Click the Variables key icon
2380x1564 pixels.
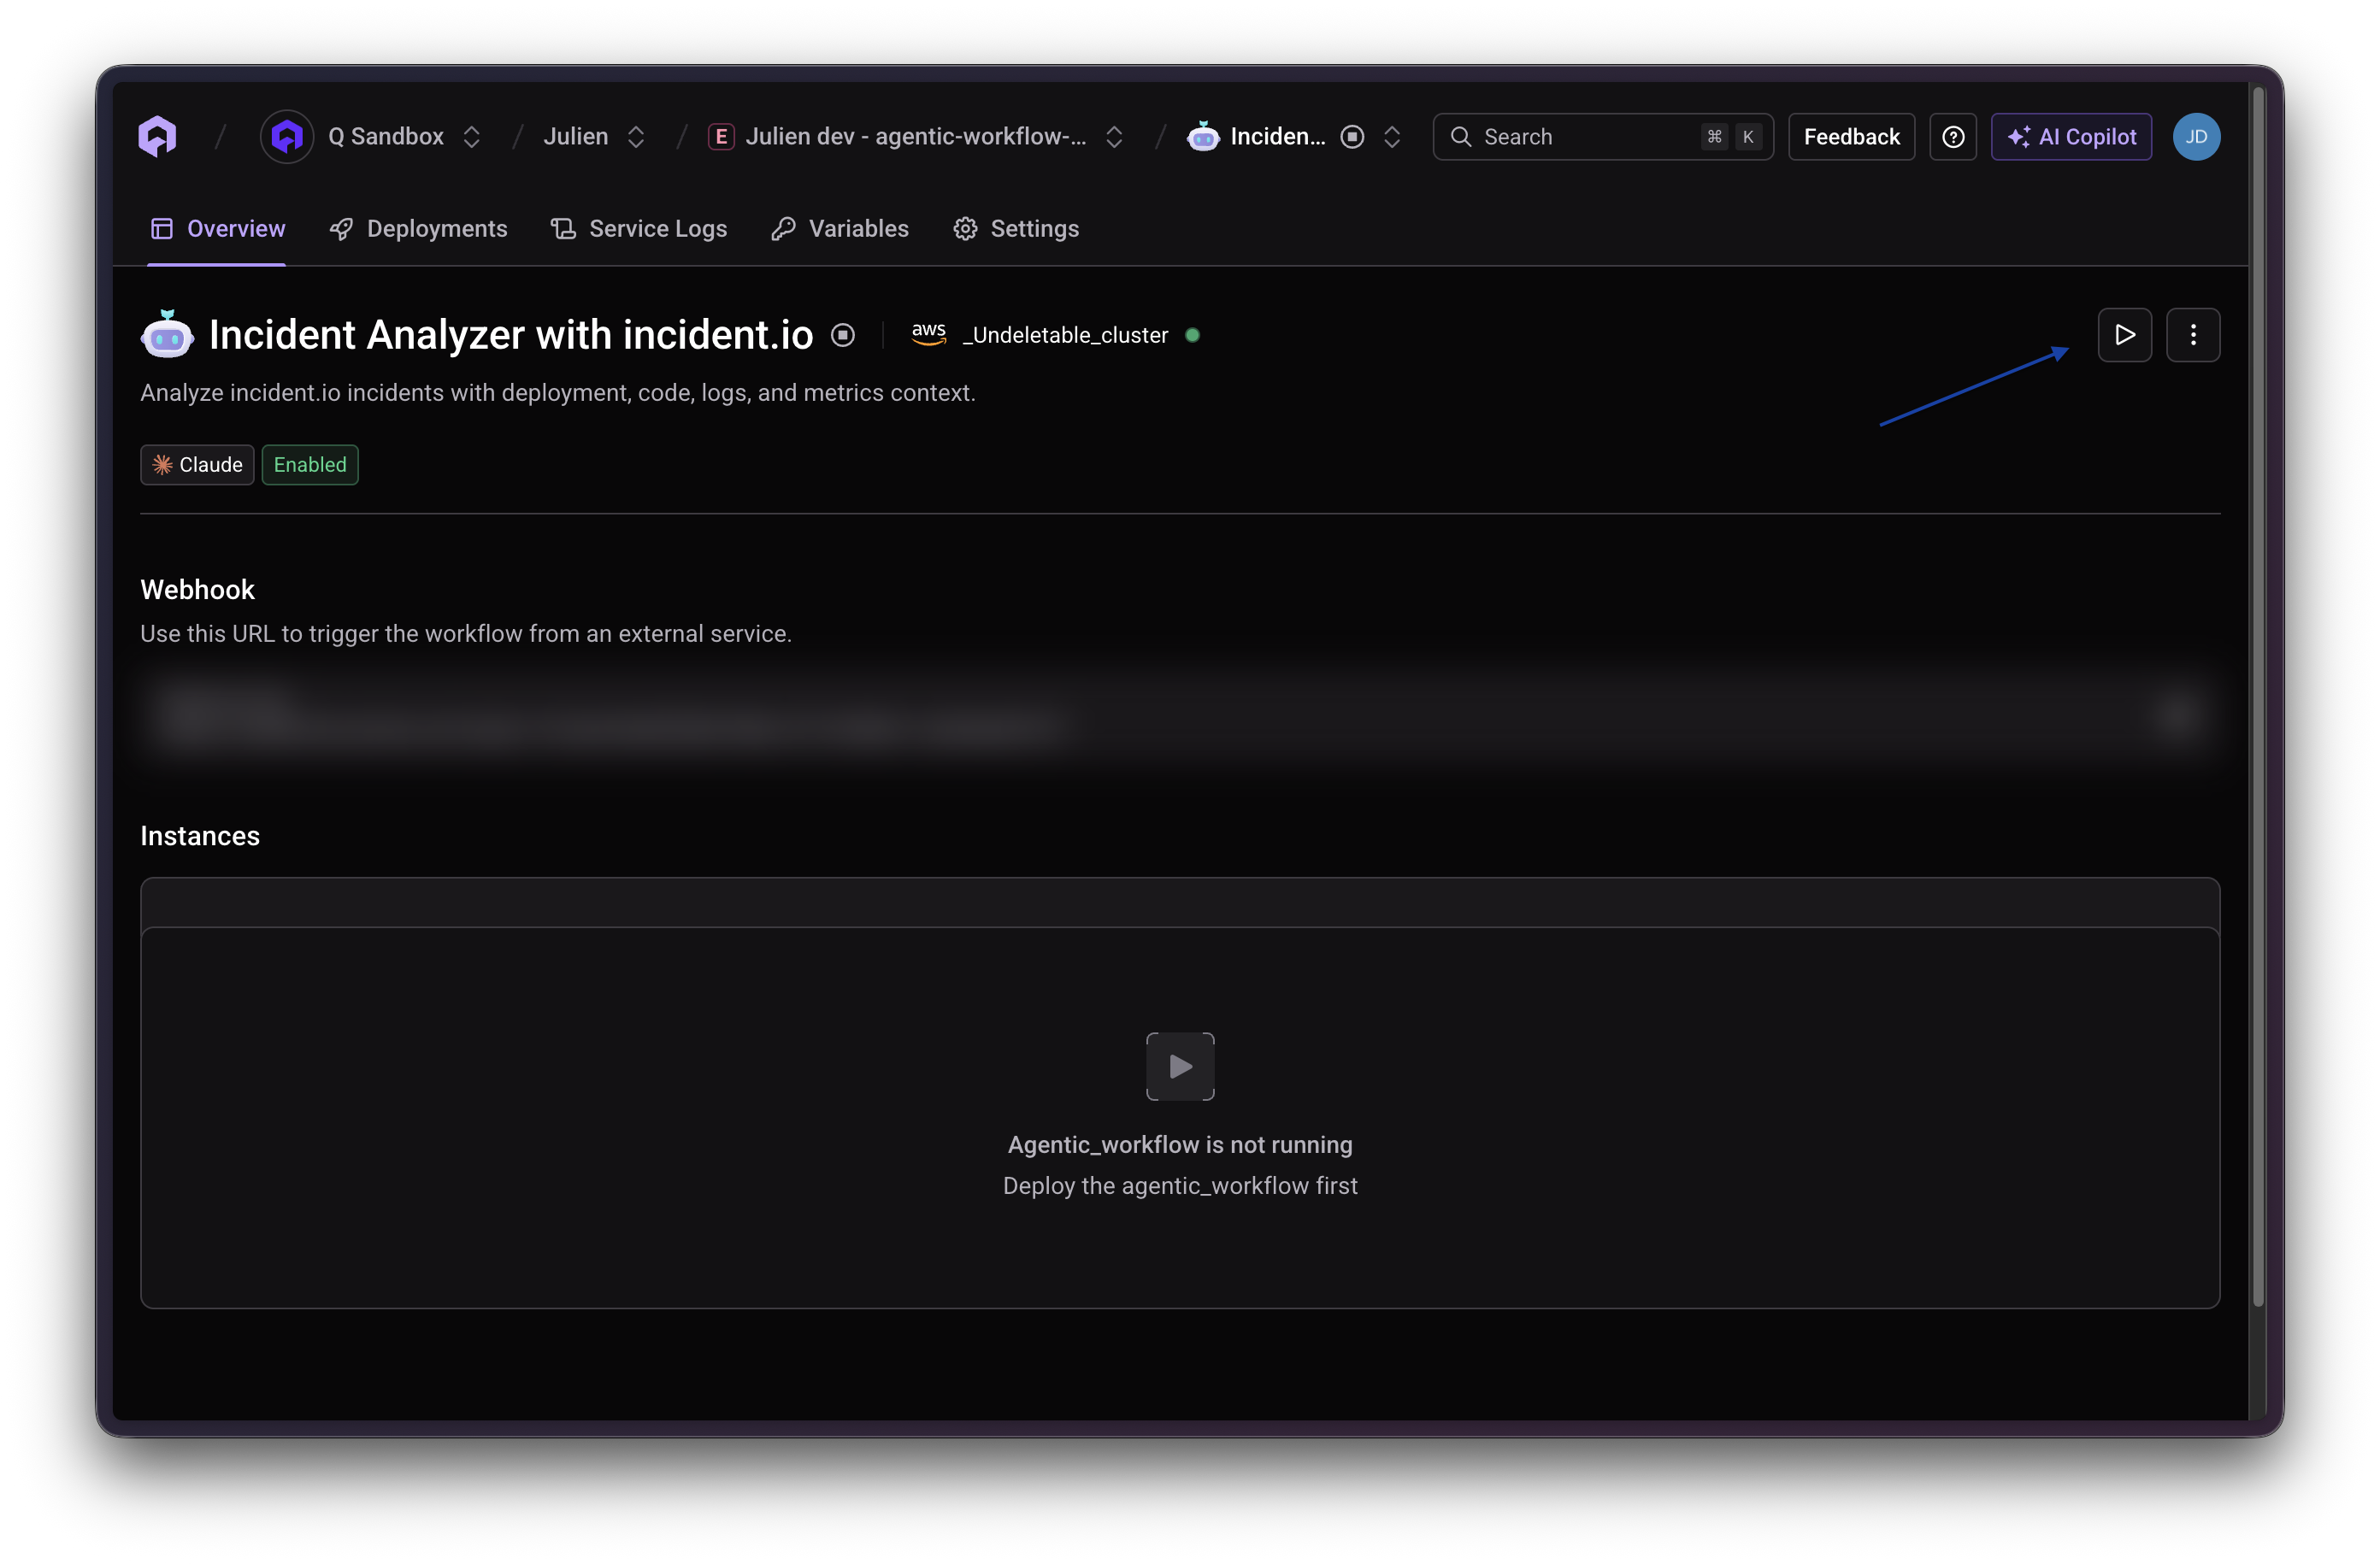coord(783,229)
